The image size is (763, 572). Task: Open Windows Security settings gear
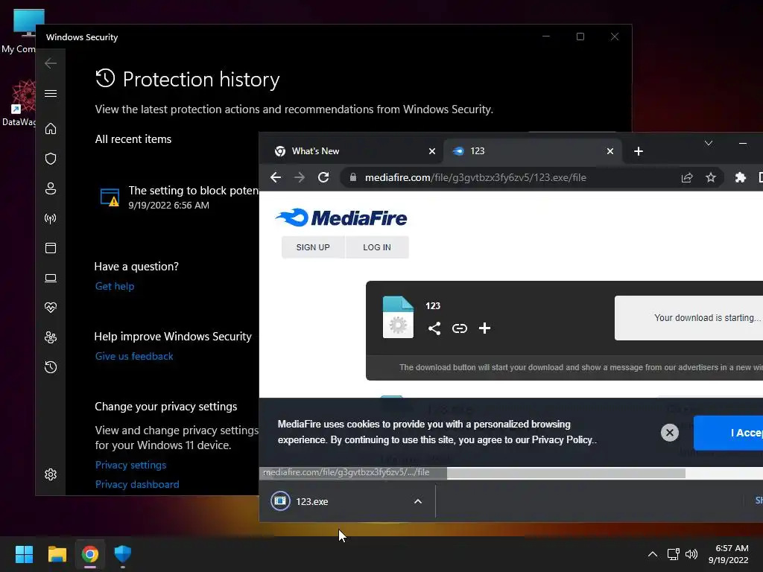[51, 474]
